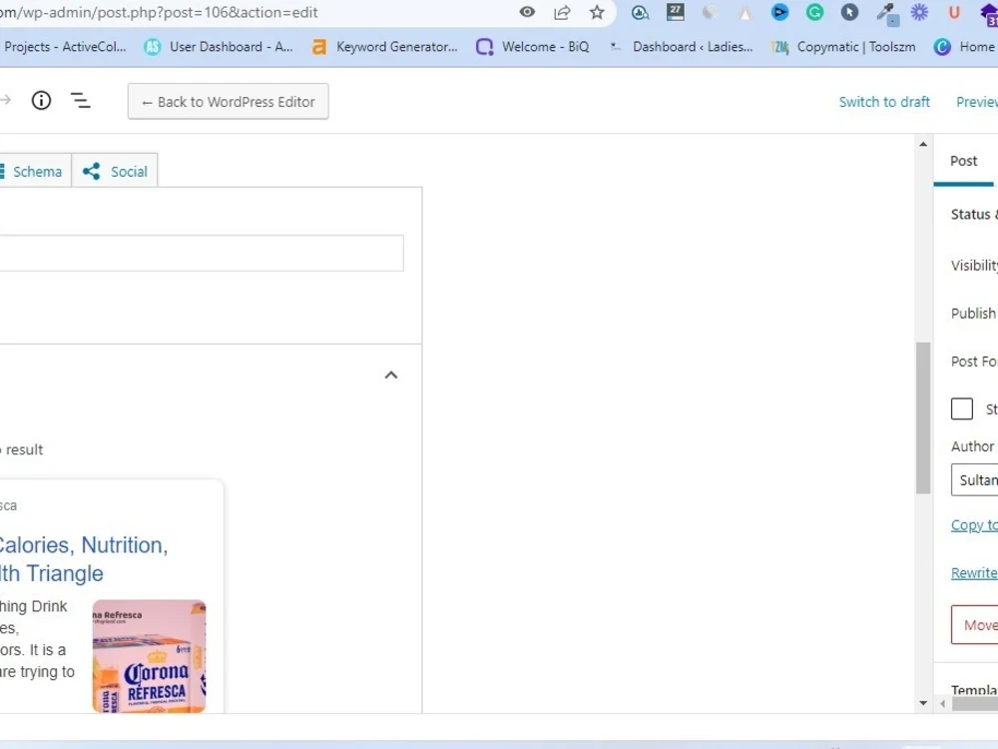
Task: Expand the Template section
Action: (974, 690)
